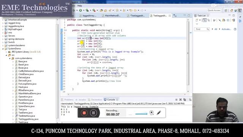The width and height of the screenshot is (243, 137).
Task: Click Remove Launch X icon in Console
Action: tap(180, 100)
